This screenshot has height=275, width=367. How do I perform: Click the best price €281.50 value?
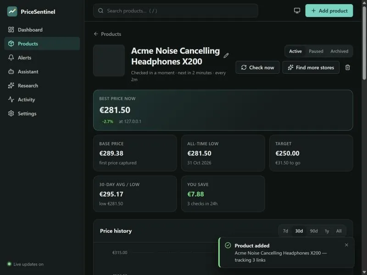[x=115, y=110]
